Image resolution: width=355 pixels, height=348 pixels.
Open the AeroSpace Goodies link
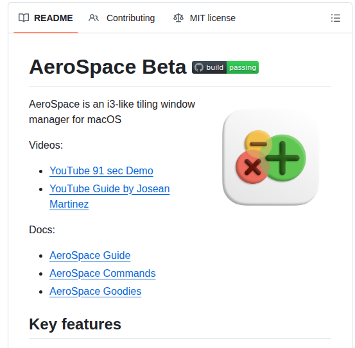coord(95,291)
